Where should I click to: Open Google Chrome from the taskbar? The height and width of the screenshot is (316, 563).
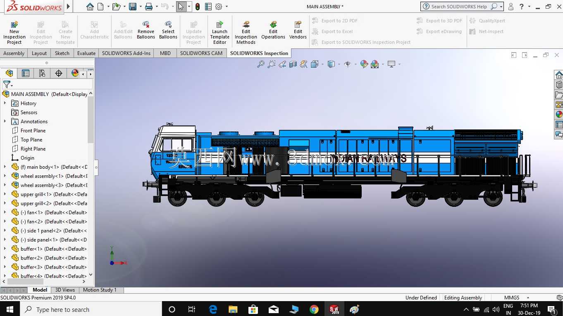pyautogui.click(x=314, y=309)
